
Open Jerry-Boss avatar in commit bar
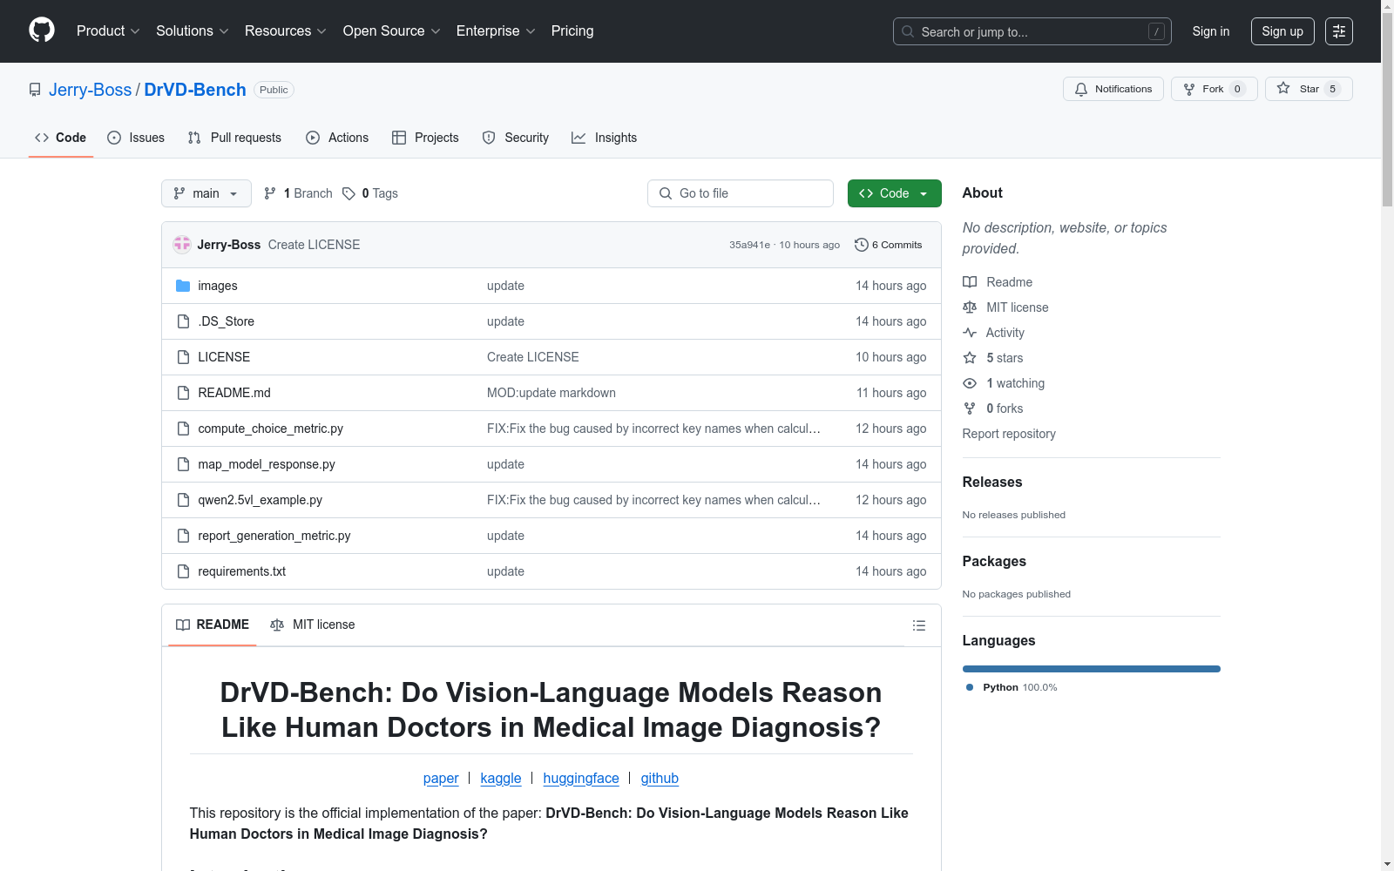[182, 245]
